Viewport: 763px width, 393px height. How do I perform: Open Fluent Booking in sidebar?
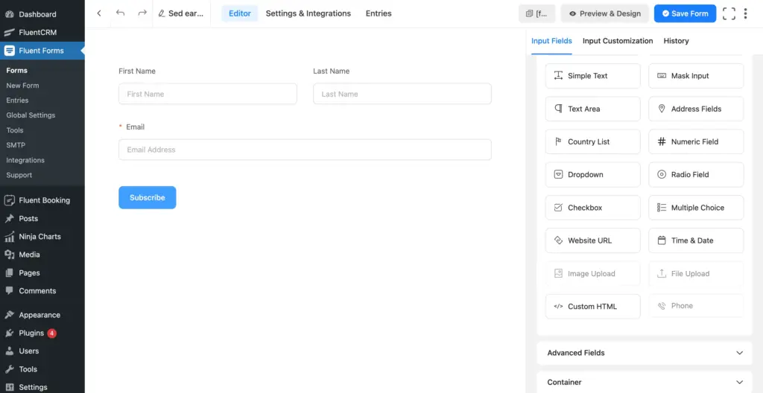coord(44,200)
